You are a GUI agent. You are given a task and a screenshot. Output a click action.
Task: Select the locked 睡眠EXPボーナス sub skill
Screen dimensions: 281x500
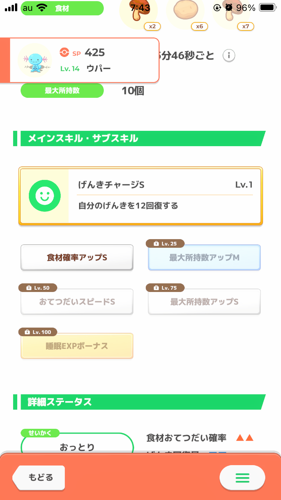click(x=77, y=346)
